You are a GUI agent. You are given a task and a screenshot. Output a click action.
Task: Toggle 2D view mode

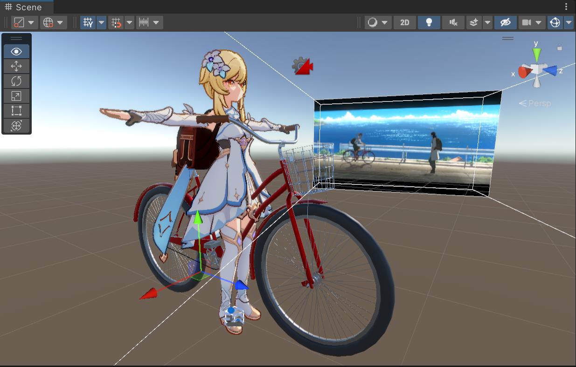click(405, 22)
